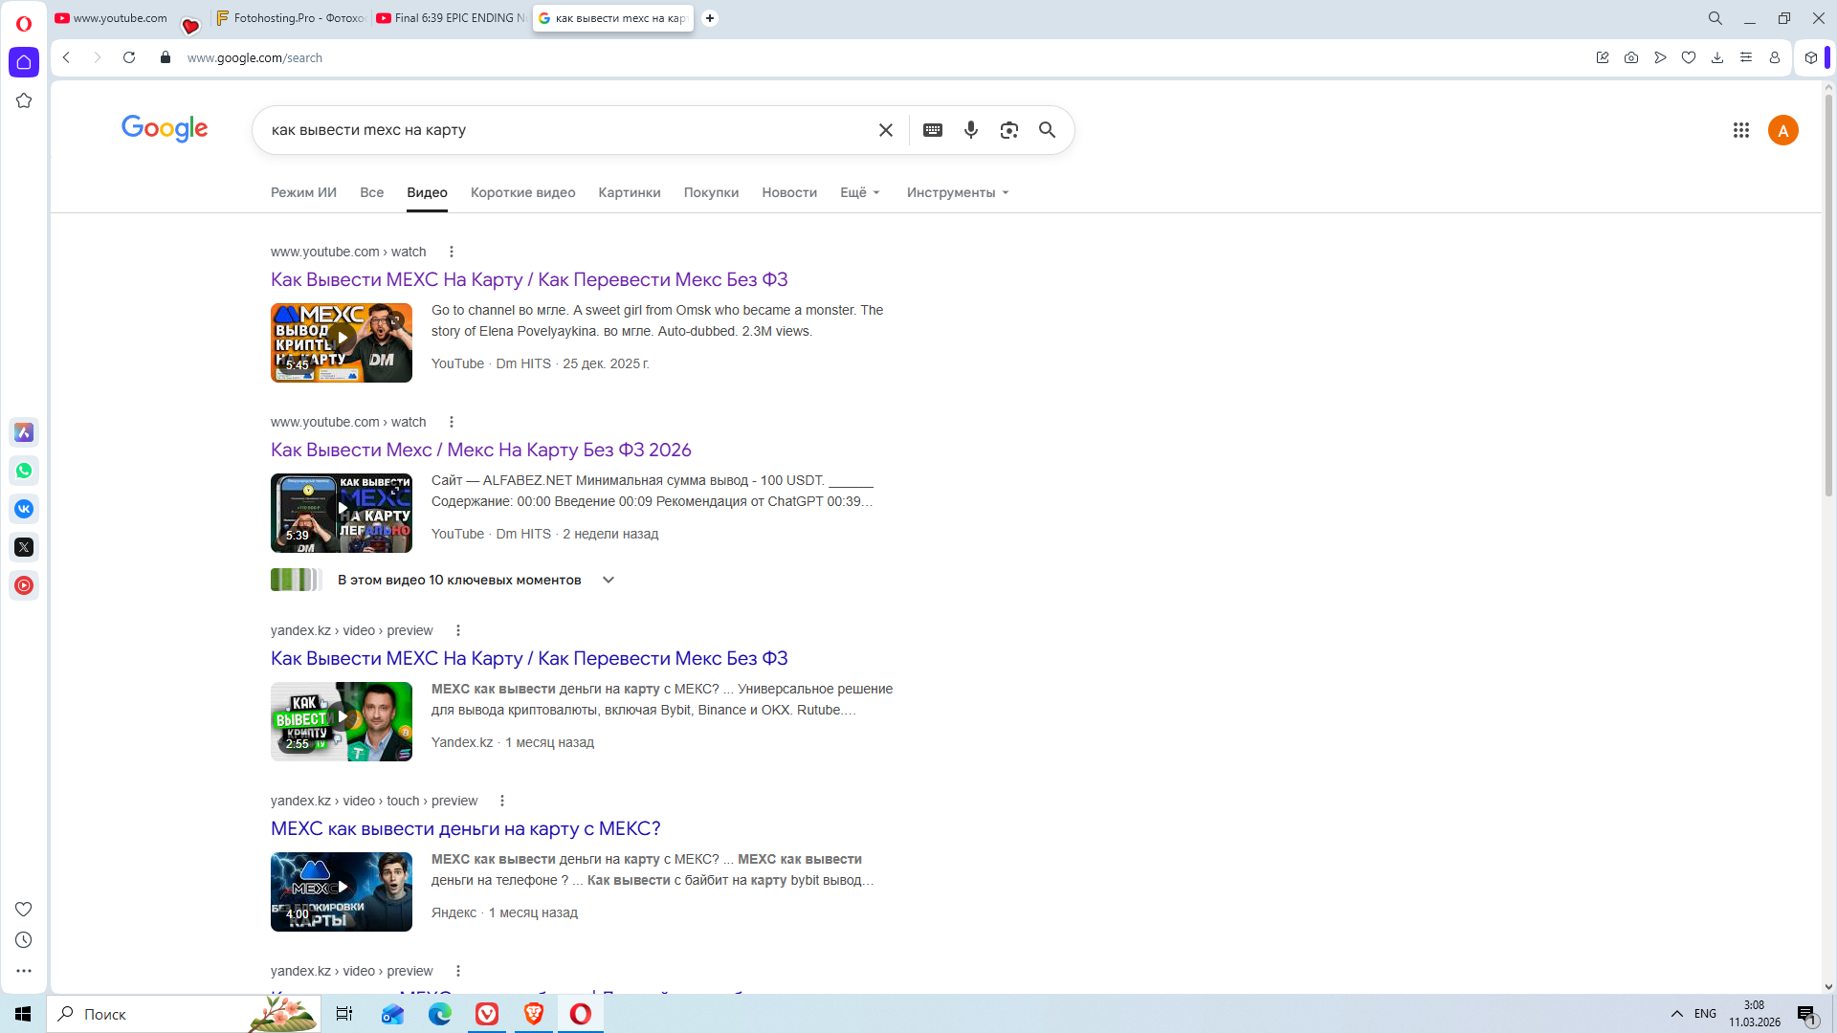The height and width of the screenshot is (1033, 1837).
Task: Clear the search query with X icon
Action: (885, 130)
